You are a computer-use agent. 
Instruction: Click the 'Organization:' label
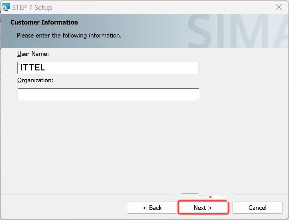[x=35, y=80]
